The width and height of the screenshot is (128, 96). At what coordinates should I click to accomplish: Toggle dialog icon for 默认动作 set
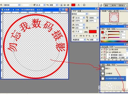coord(104,49)
